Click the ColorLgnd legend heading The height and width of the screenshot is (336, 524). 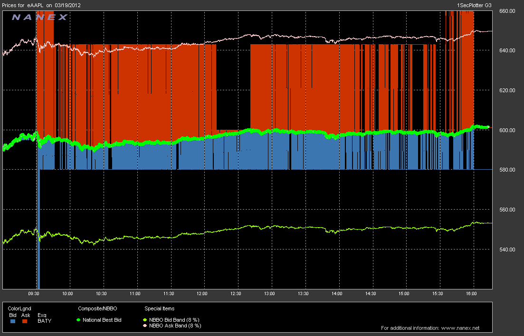click(x=19, y=308)
